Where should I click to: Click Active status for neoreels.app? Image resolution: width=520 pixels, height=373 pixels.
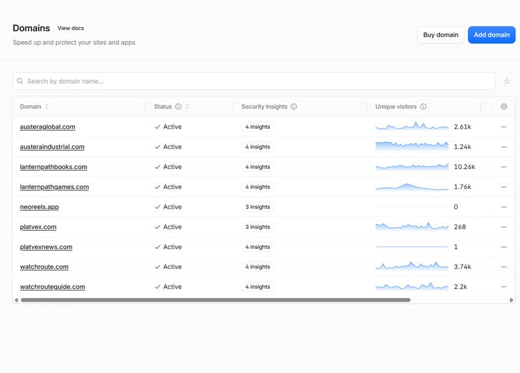pos(168,207)
